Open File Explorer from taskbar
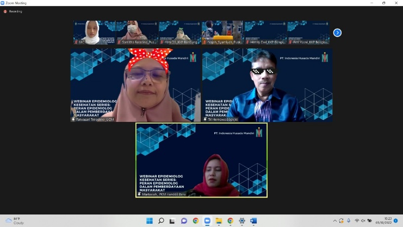Viewport: 403px width, 227px height. (x=219, y=221)
